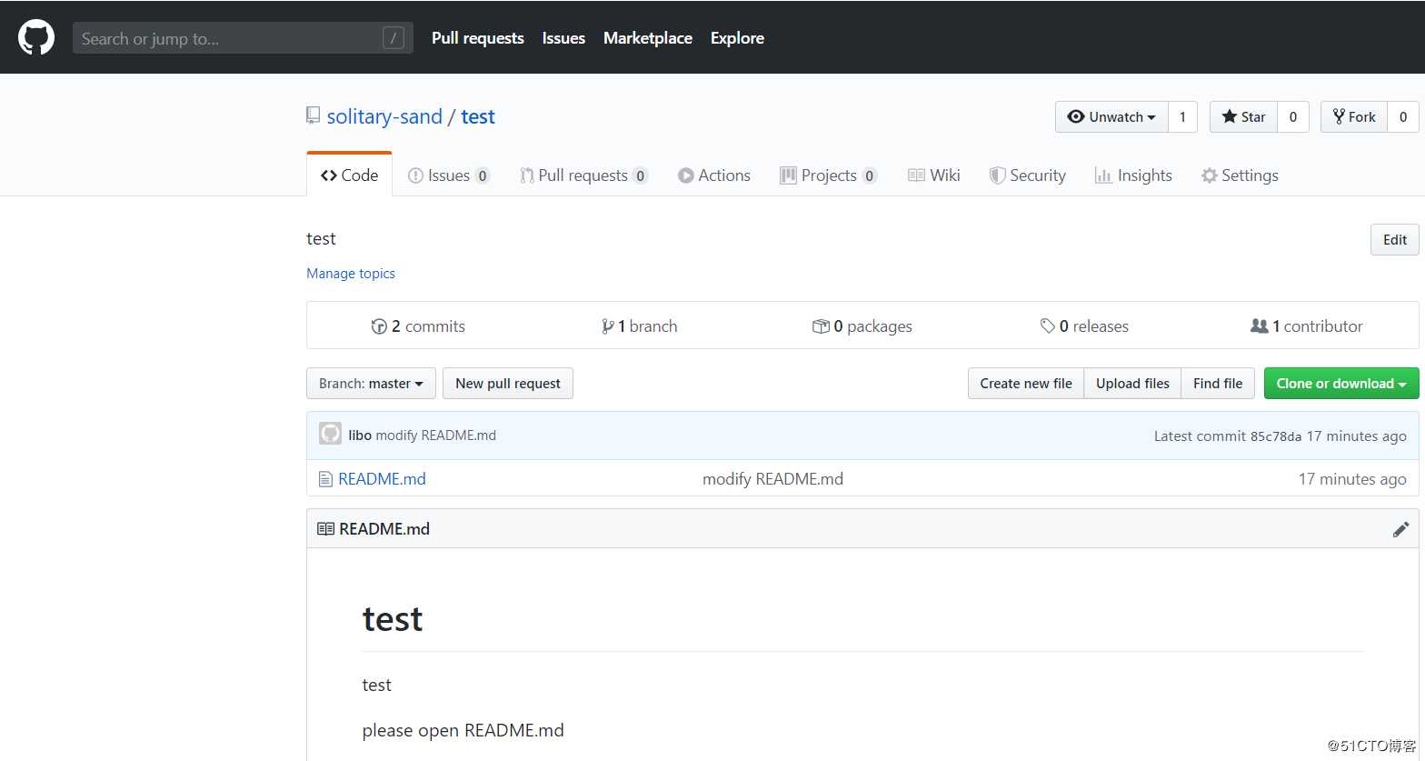Screen dimensions: 1425x761
Task: Open the Actions tab
Action: pos(714,175)
